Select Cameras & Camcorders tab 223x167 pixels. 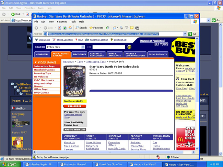[x=97, y=54]
